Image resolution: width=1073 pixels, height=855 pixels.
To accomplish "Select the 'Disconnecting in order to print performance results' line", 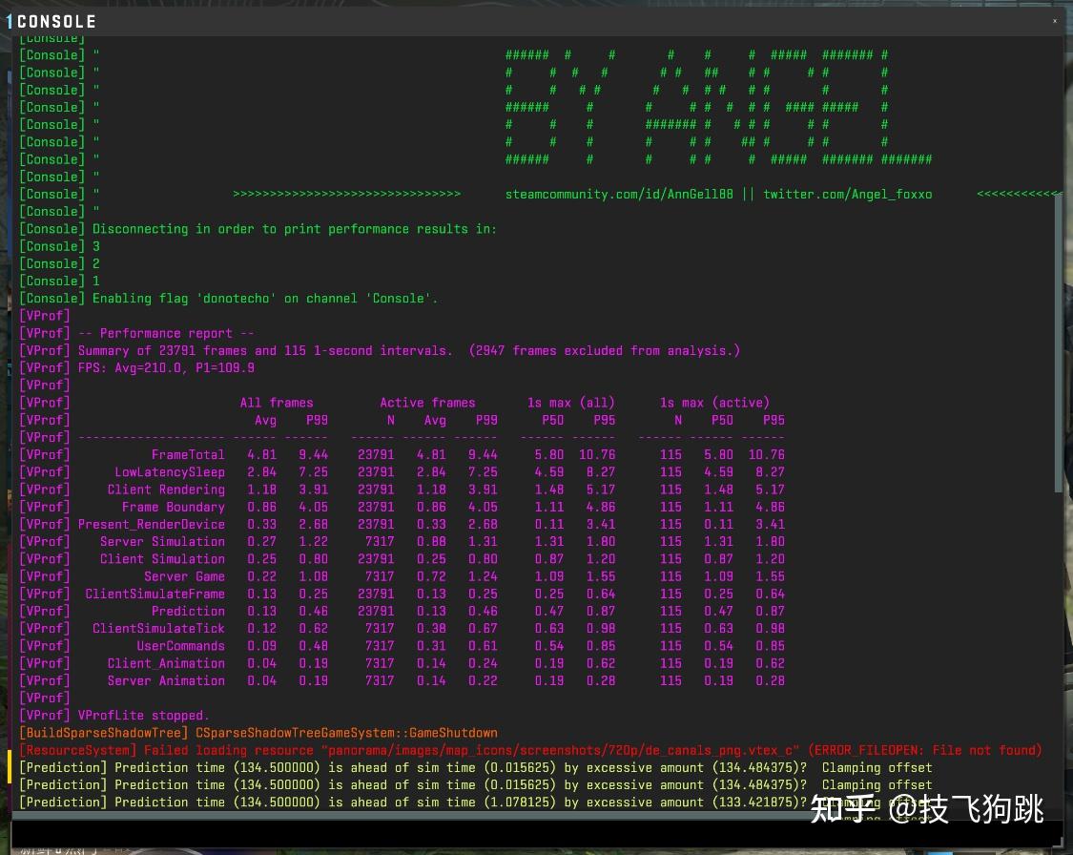I will (x=258, y=229).
